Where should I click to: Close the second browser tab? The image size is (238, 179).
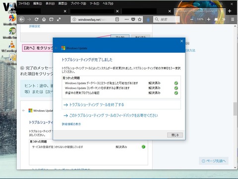[x=118, y=11]
